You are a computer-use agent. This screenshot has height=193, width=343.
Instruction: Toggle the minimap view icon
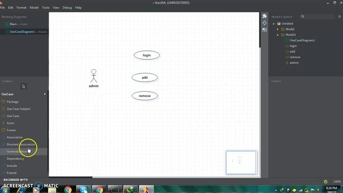[264, 30]
